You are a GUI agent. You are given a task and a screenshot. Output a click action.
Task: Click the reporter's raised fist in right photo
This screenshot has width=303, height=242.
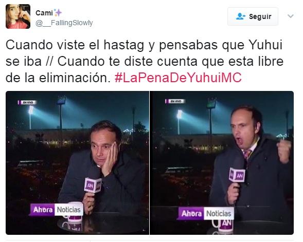[x=283, y=151]
